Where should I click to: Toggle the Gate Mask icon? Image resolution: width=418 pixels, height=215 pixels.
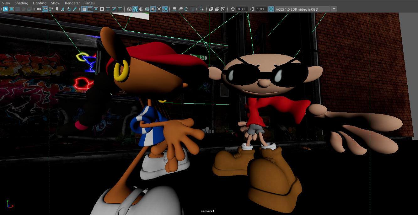pos(102,9)
